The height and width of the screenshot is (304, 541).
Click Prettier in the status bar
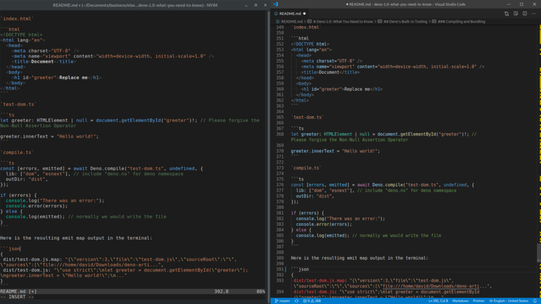click(x=479, y=301)
